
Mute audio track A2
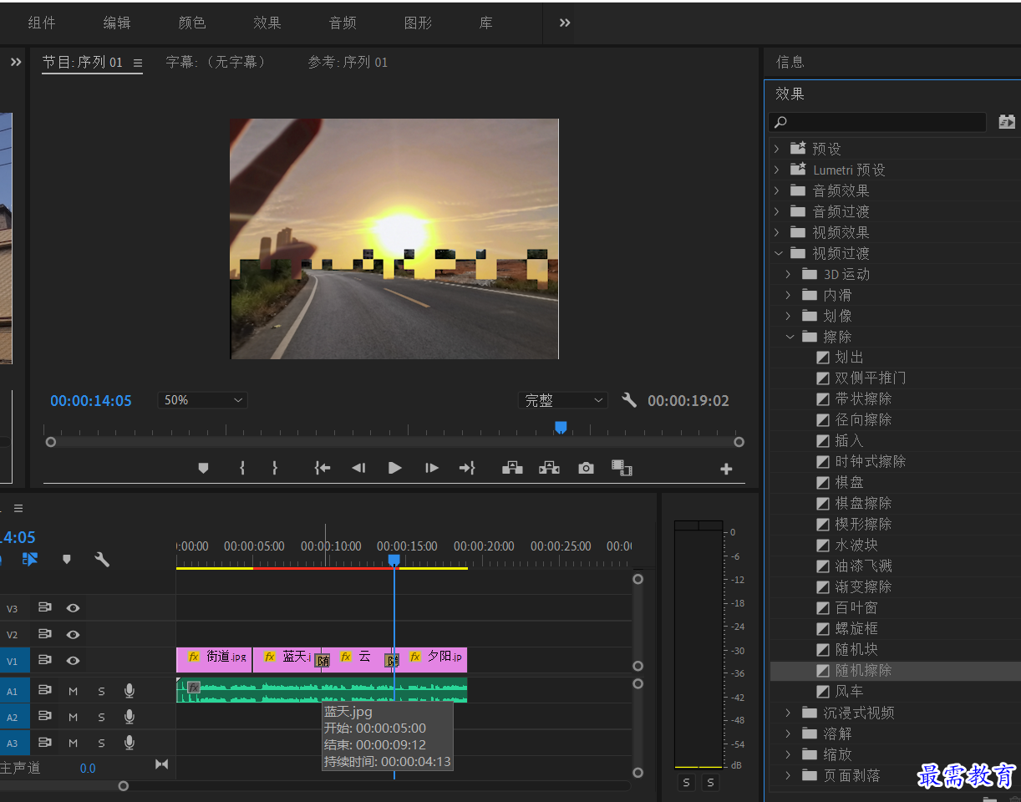[73, 718]
